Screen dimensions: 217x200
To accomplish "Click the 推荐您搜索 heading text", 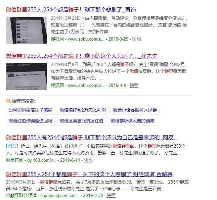I will [24, 101].
